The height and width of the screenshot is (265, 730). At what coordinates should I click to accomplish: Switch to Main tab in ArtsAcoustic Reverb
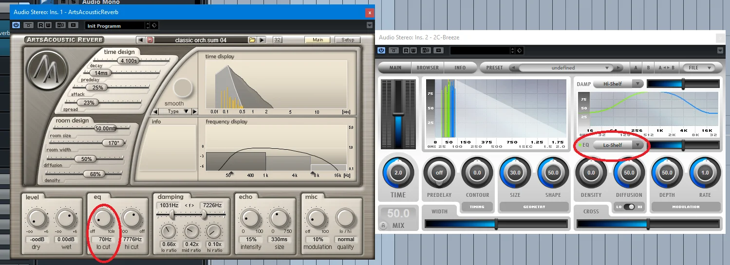tap(318, 40)
